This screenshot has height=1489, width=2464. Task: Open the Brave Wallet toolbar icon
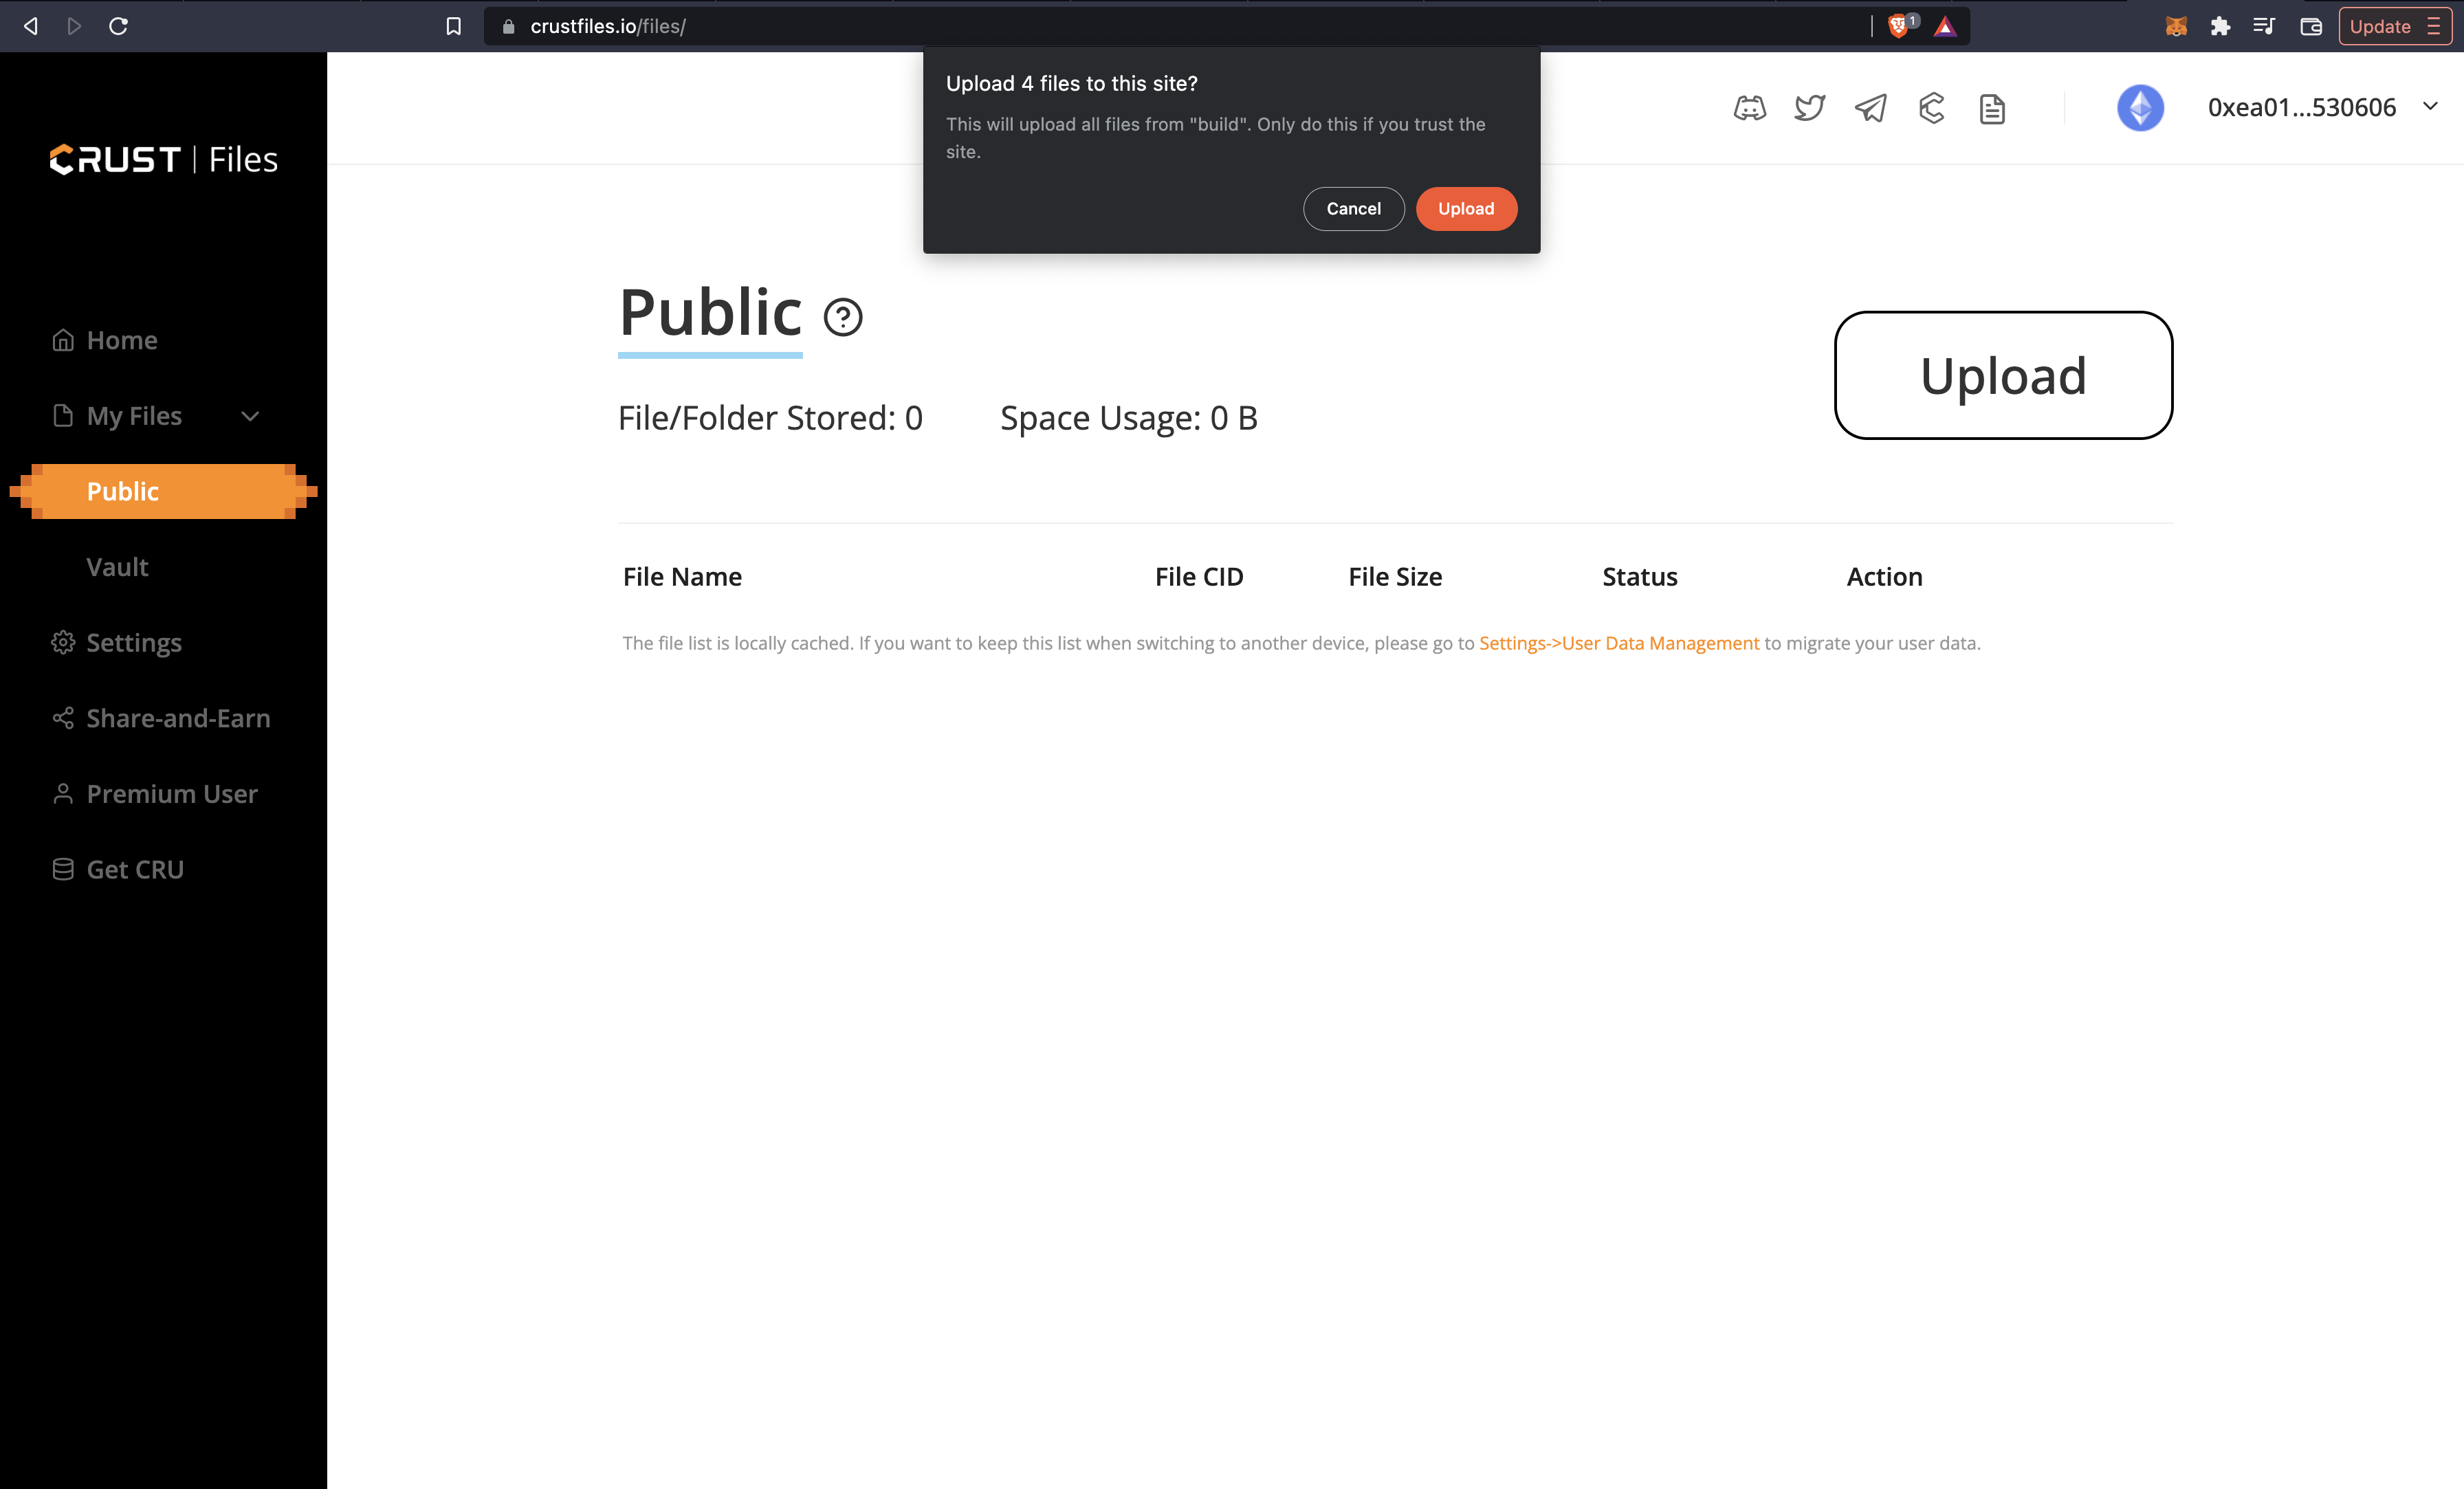pos(2311,26)
